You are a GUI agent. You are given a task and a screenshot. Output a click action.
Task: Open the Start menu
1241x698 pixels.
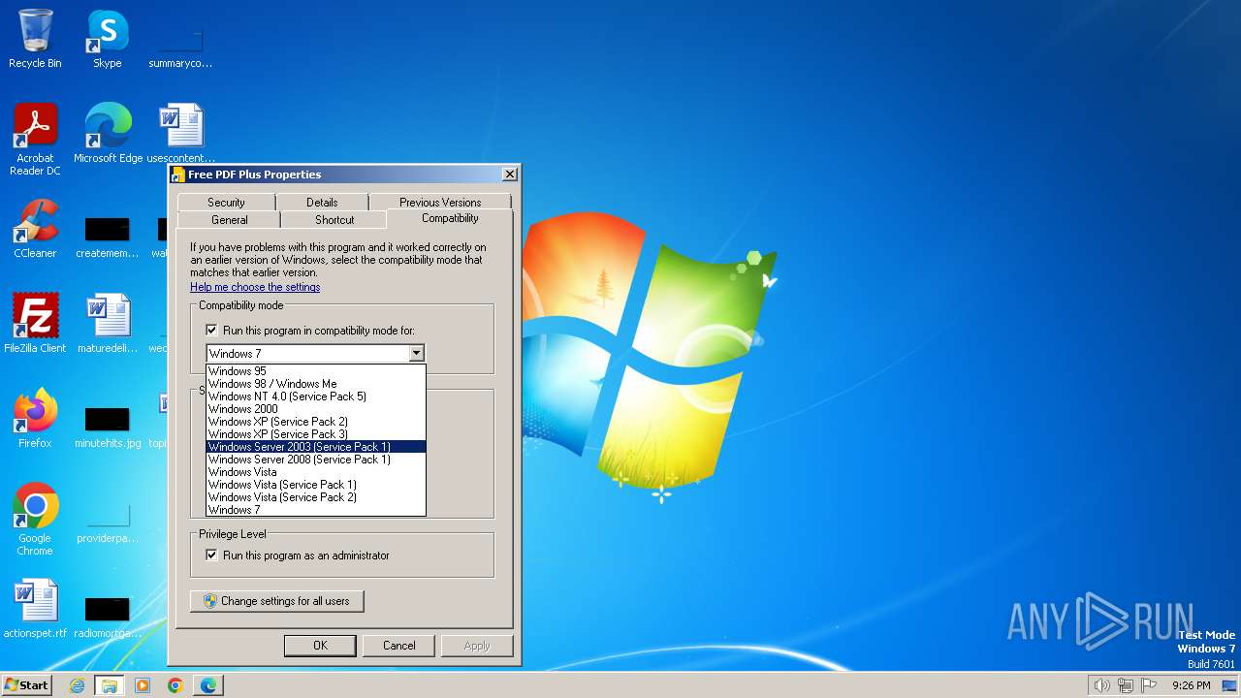[27, 685]
